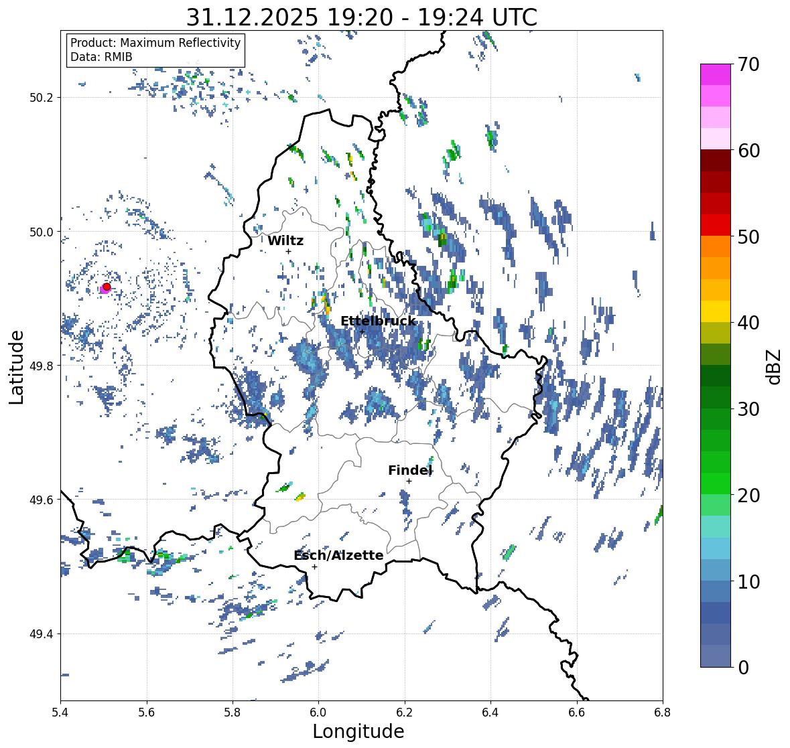
Task: Click the 30 tick on the colorbar
Action: point(748,408)
